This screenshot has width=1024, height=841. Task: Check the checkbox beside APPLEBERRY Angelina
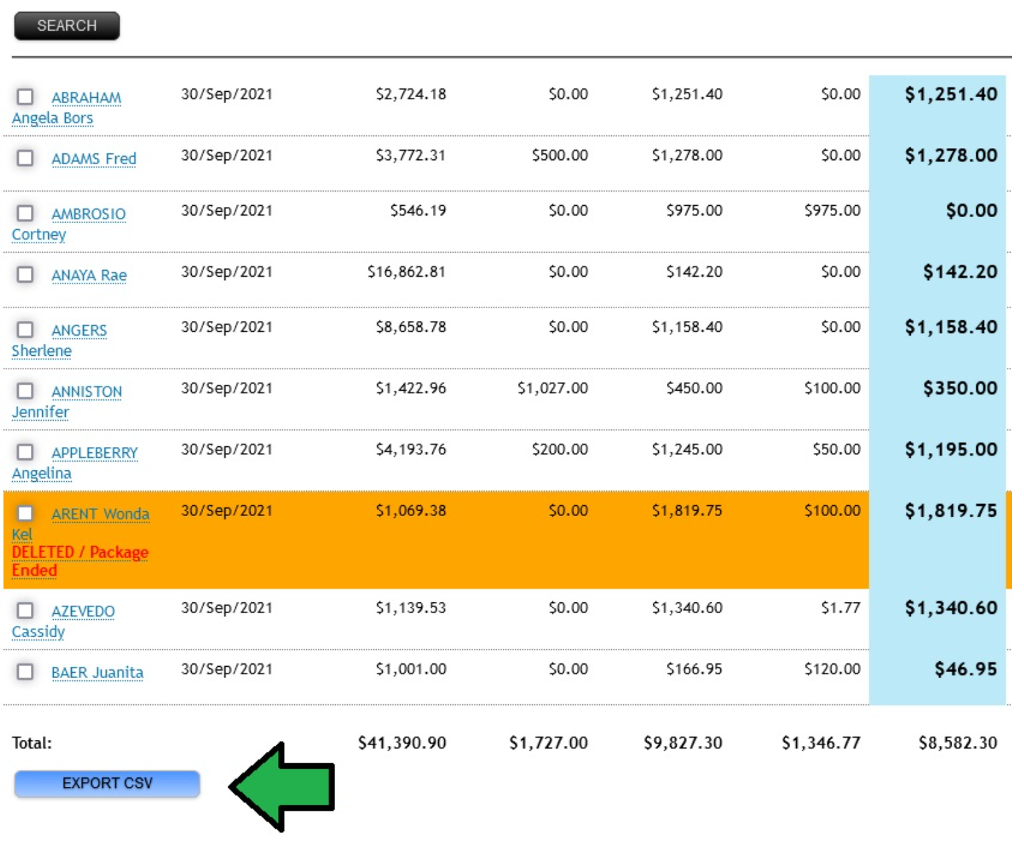(x=25, y=453)
